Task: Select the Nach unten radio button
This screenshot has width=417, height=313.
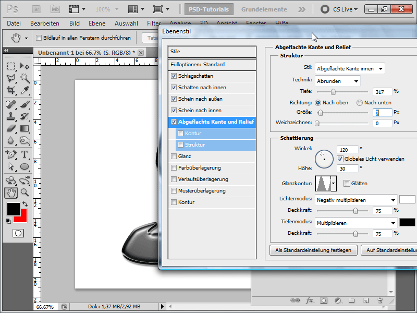Action: 360,103
